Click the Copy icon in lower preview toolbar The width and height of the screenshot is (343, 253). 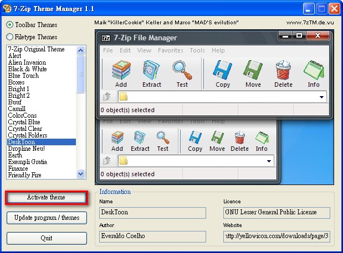195,138
